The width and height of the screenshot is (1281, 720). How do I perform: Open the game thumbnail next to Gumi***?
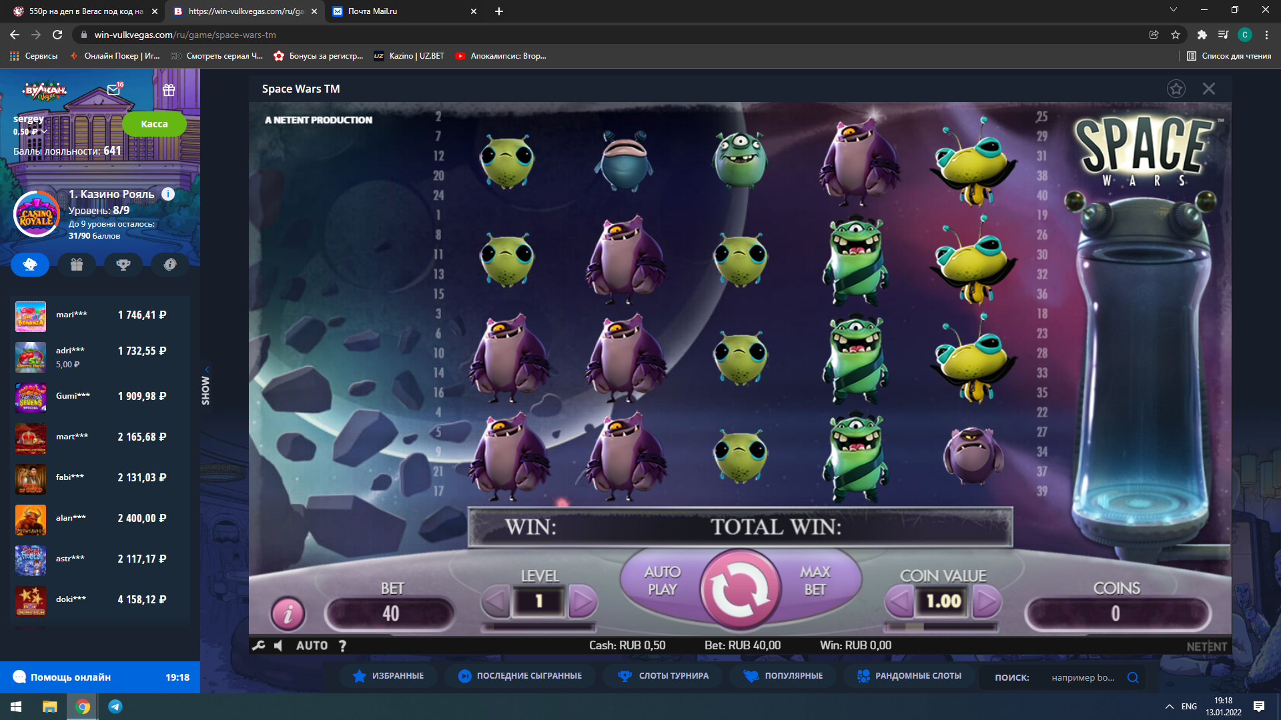[31, 398]
